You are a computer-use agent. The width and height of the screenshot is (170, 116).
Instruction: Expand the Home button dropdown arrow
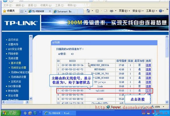click(92, 11)
